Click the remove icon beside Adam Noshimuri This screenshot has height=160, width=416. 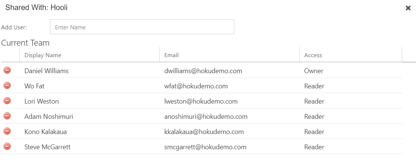(x=7, y=116)
